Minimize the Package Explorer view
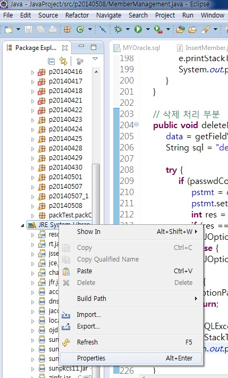 coord(81,46)
